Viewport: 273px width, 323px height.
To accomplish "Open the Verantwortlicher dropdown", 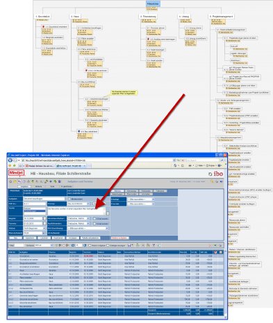I will (x=78, y=218).
